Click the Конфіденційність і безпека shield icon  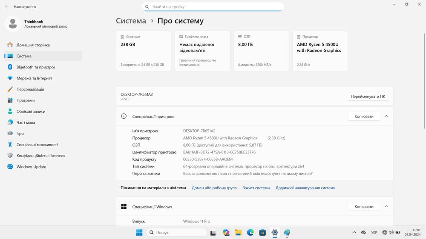pyautogui.click(x=10, y=156)
